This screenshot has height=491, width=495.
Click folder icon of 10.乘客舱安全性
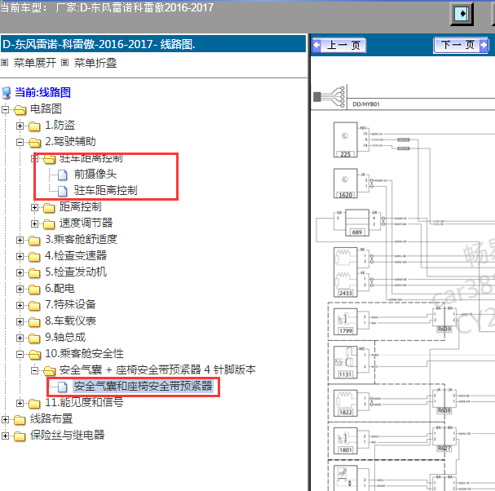(34, 354)
